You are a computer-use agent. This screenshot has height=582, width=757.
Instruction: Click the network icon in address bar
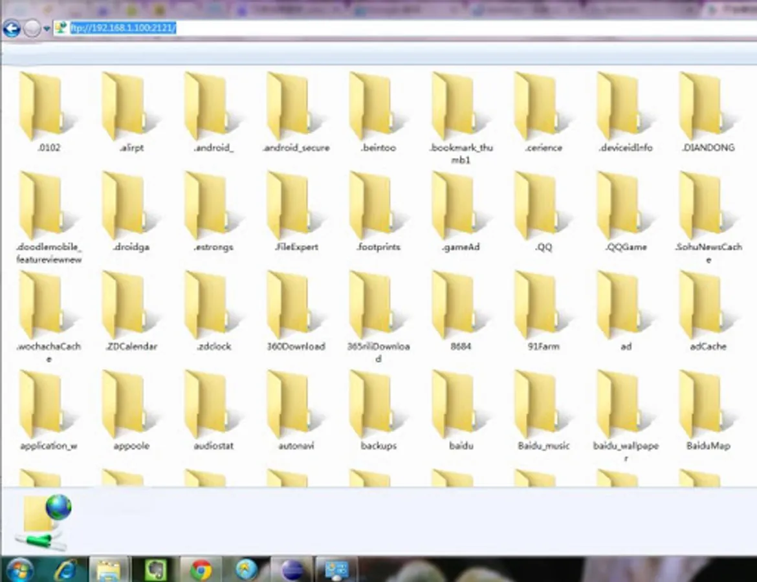(x=61, y=28)
